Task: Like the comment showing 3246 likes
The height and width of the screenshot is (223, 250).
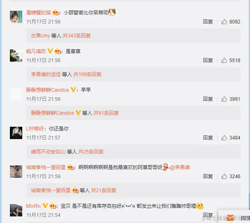Action: 224,177
